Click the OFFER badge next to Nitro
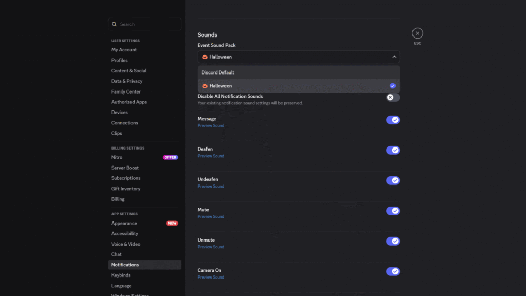 [x=170, y=157]
